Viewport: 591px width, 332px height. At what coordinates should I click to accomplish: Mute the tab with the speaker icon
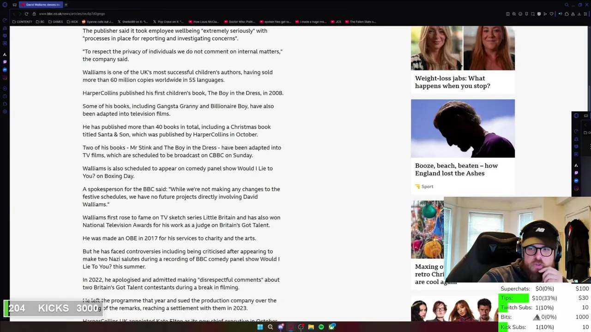(x=560, y=14)
